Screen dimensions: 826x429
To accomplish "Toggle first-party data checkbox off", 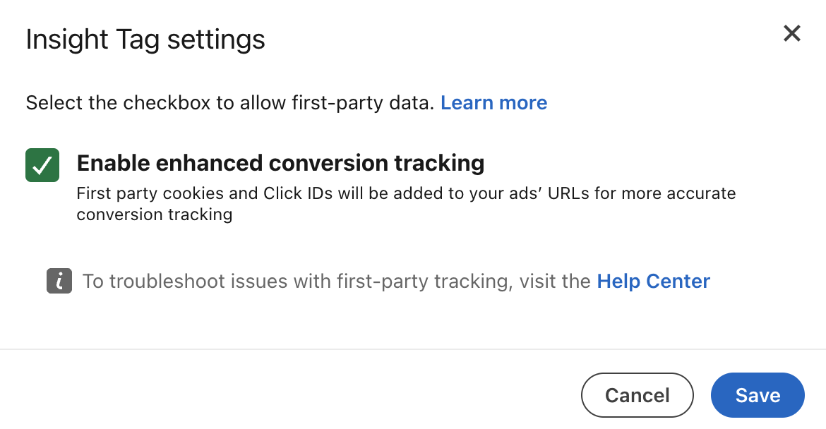I will [42, 165].
